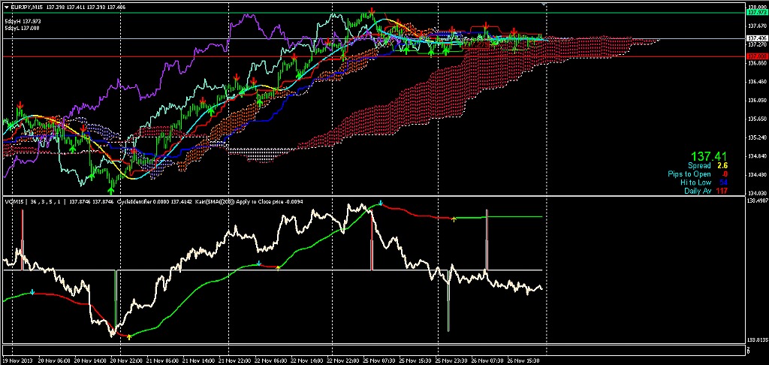
Task: Click the 134.030 price axis label
Action: point(755,193)
